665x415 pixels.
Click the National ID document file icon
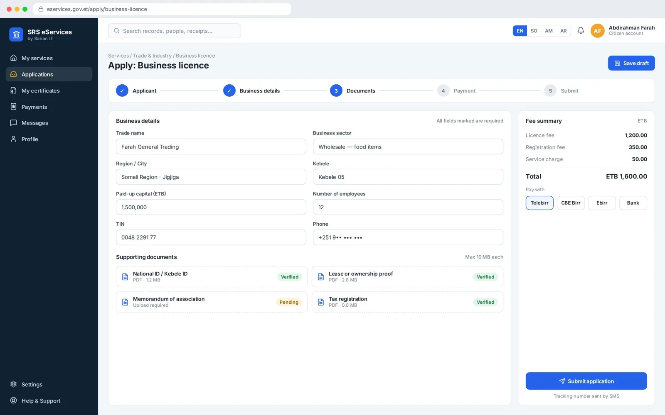[x=125, y=277]
